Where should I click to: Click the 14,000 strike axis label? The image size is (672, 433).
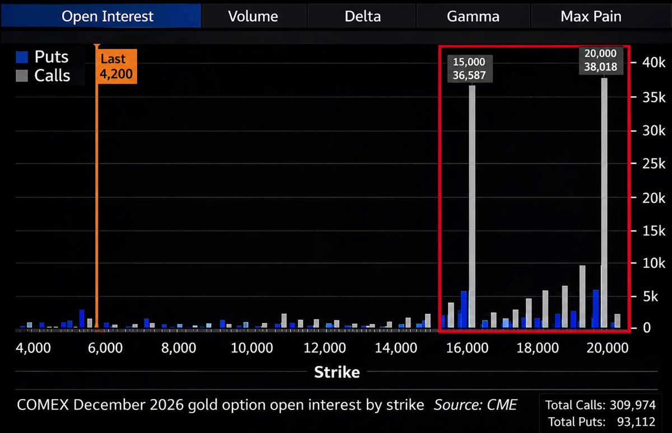[396, 348]
